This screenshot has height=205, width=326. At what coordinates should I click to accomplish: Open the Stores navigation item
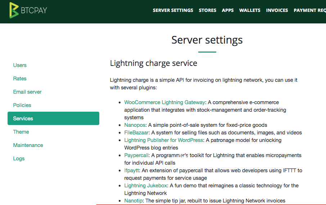208,10
